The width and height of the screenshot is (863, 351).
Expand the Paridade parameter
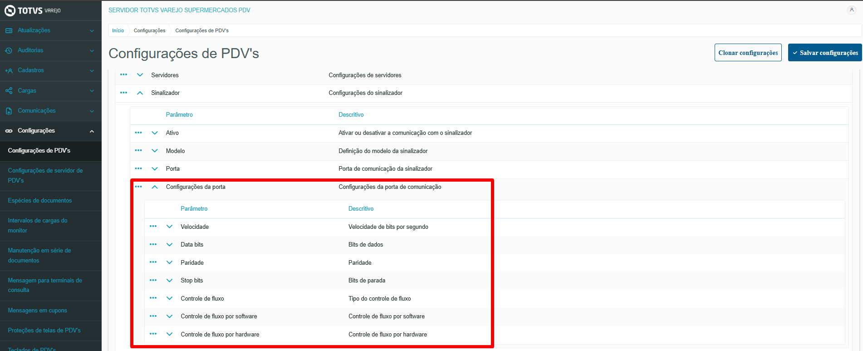pyautogui.click(x=170, y=262)
